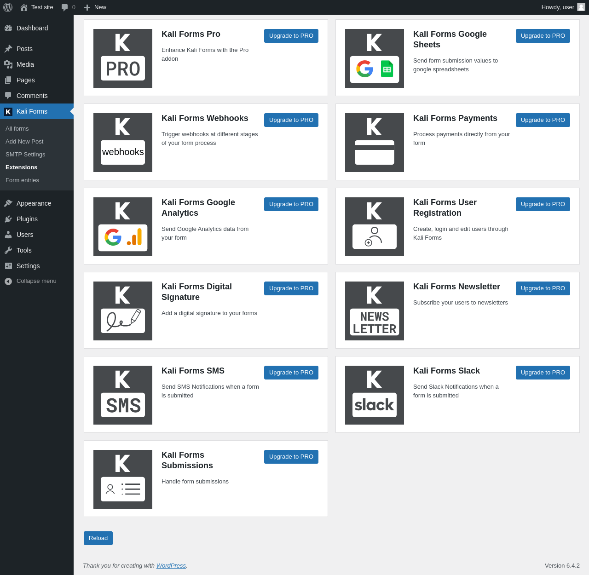Upgrade to PRO for Kali Forms Submissions
The height and width of the screenshot is (575, 589).
291,457
